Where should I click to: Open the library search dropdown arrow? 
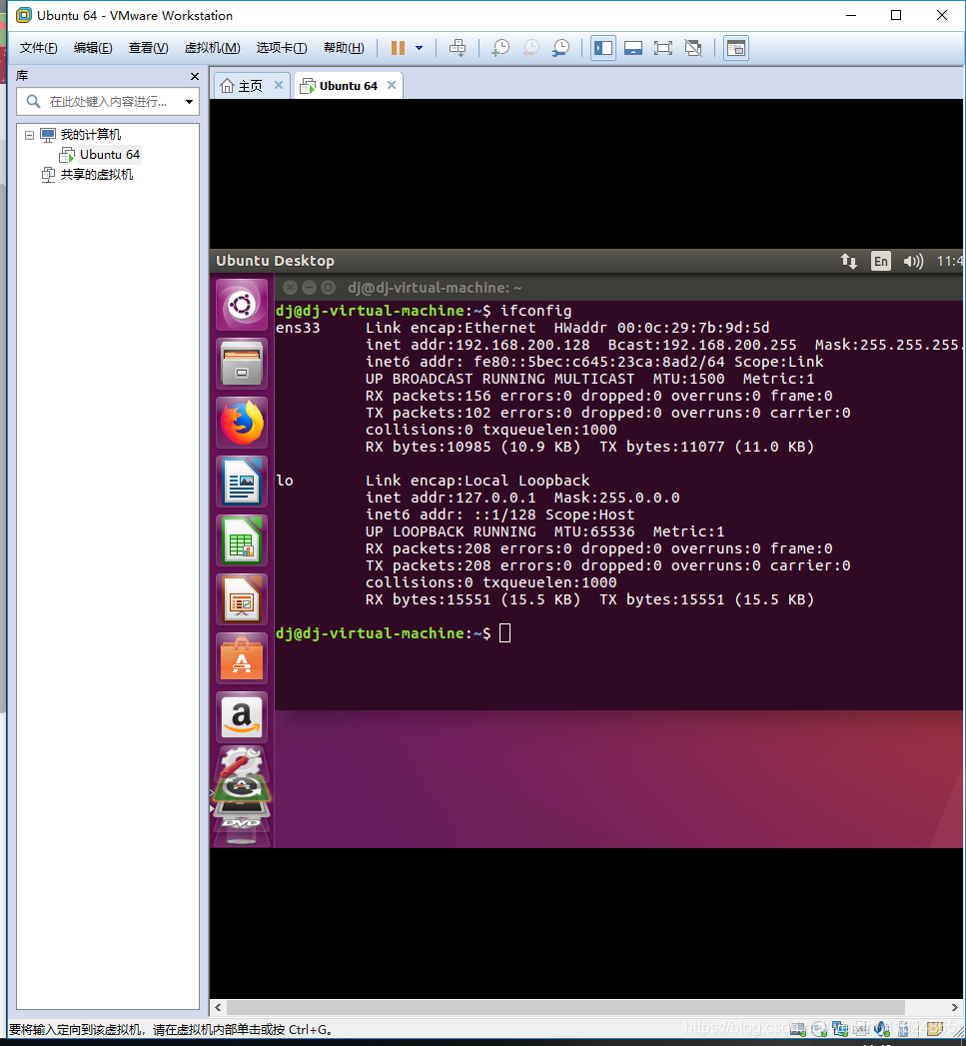(190, 101)
